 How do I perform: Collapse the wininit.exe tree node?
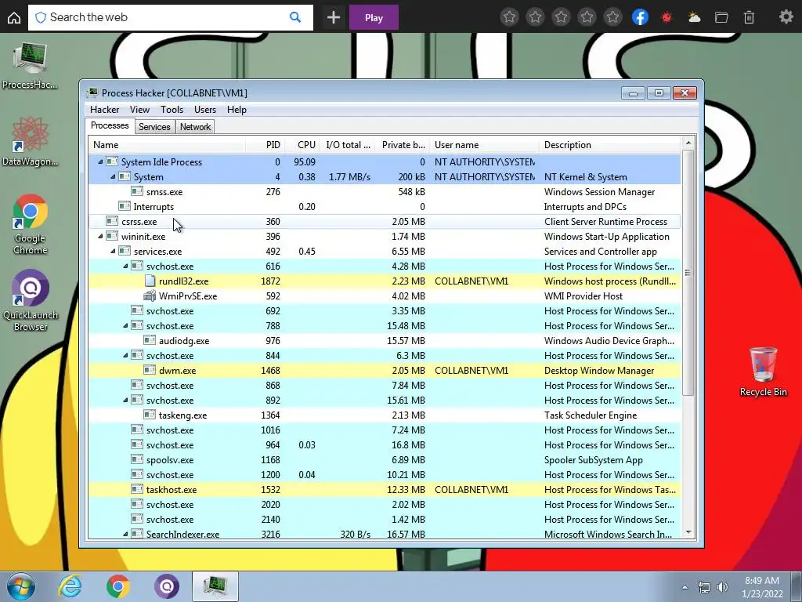click(100, 237)
